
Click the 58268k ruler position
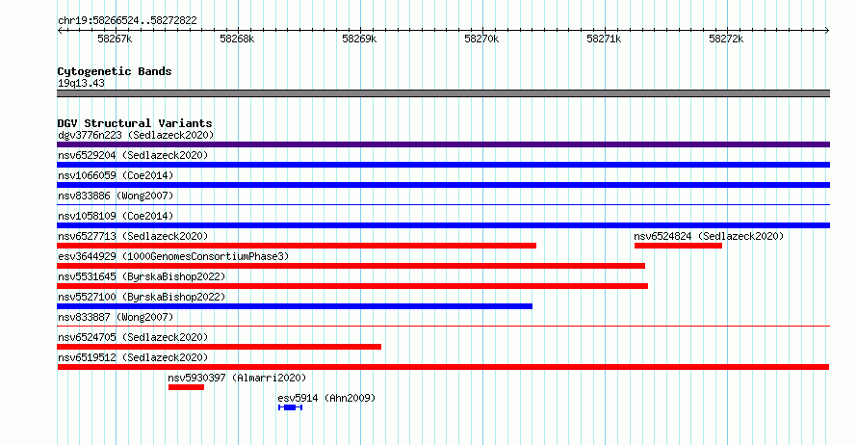coord(237,39)
